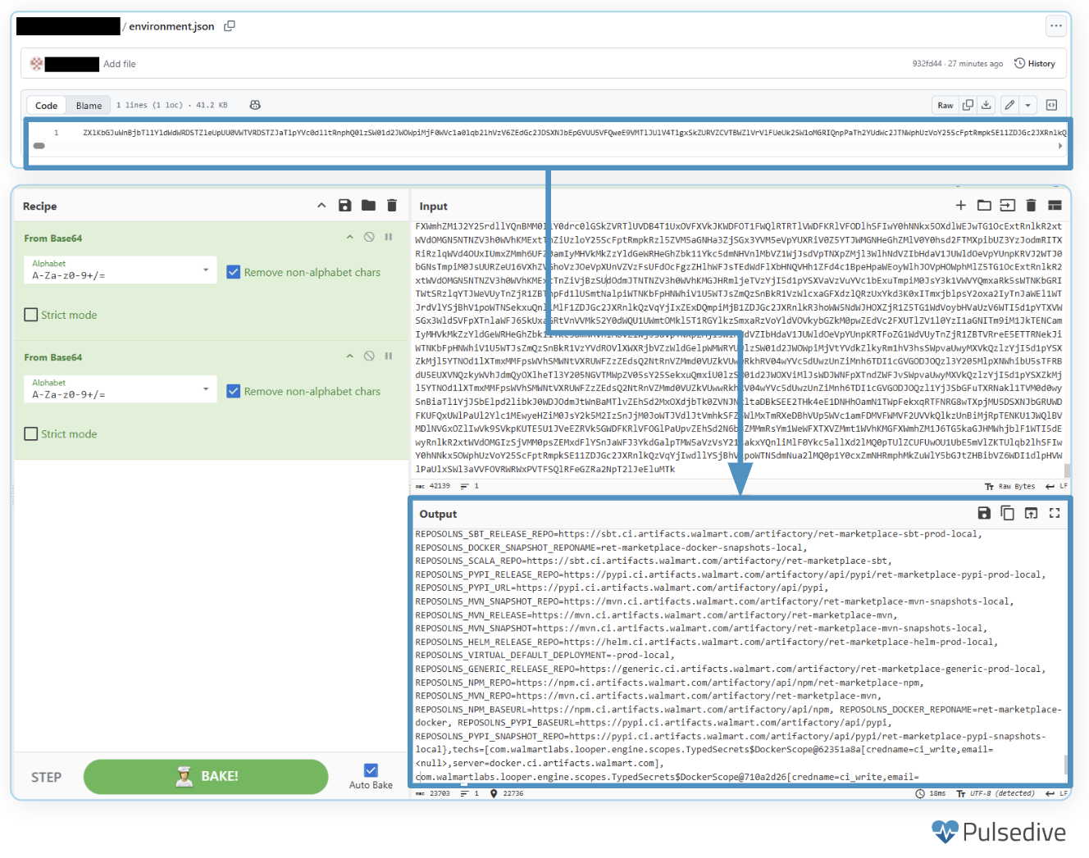Save the recipe using the disk icon
The width and height of the screenshot is (1089, 858).
[344, 206]
